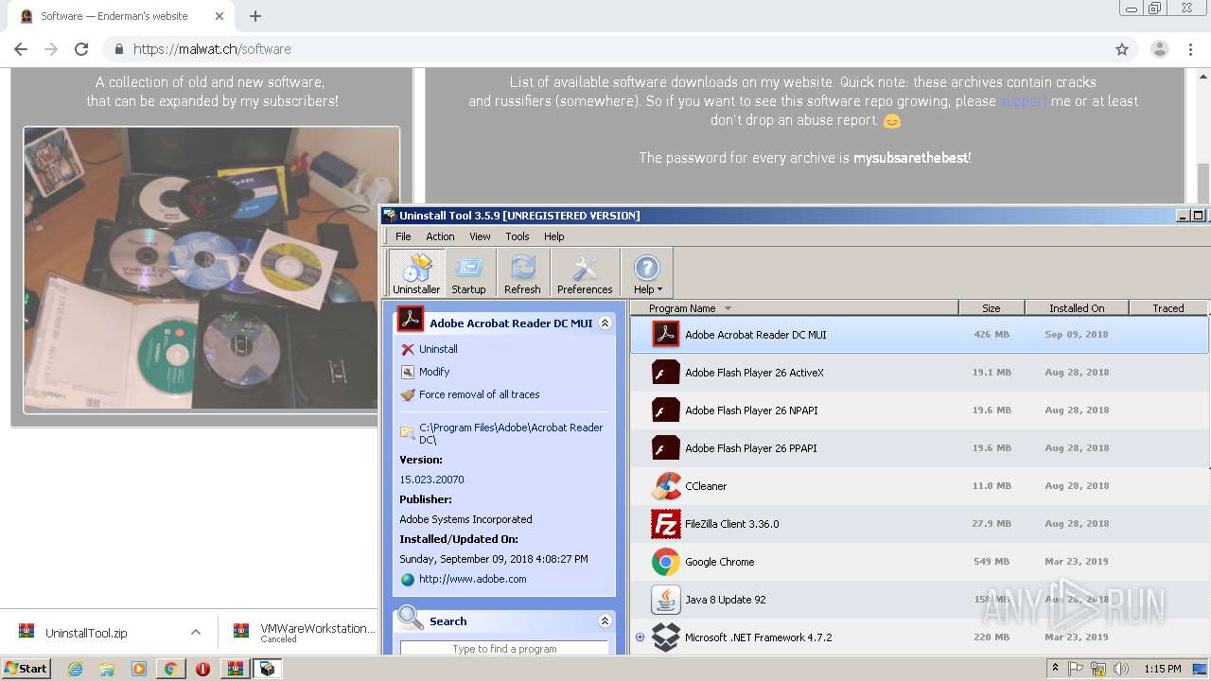
Task: Select the Adobe Flash Player 26 NPAPI icon
Action: [666, 410]
